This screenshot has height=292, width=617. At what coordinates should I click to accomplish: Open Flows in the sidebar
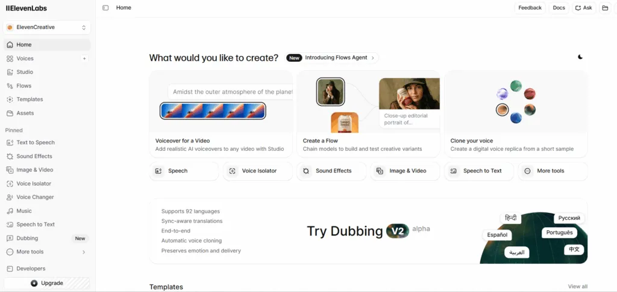coord(23,86)
